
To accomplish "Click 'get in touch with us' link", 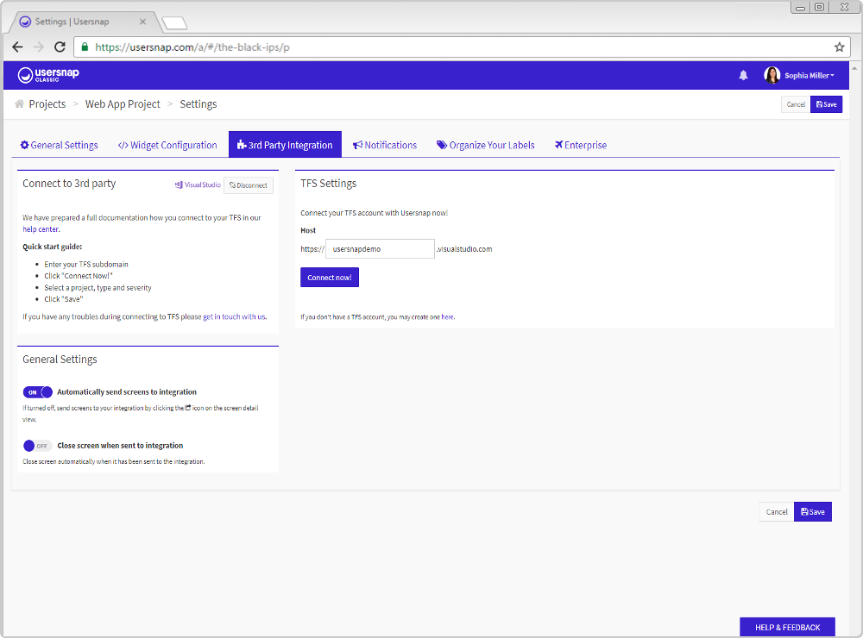I will click(234, 316).
